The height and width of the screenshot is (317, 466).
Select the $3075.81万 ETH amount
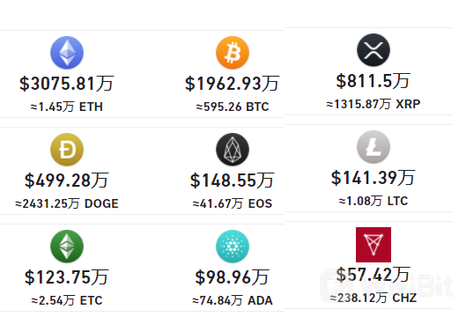pyautogui.click(x=67, y=84)
